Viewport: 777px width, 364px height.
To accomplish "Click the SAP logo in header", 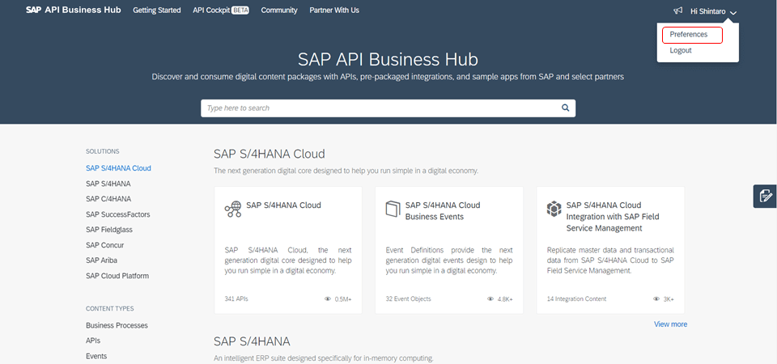I will point(33,11).
